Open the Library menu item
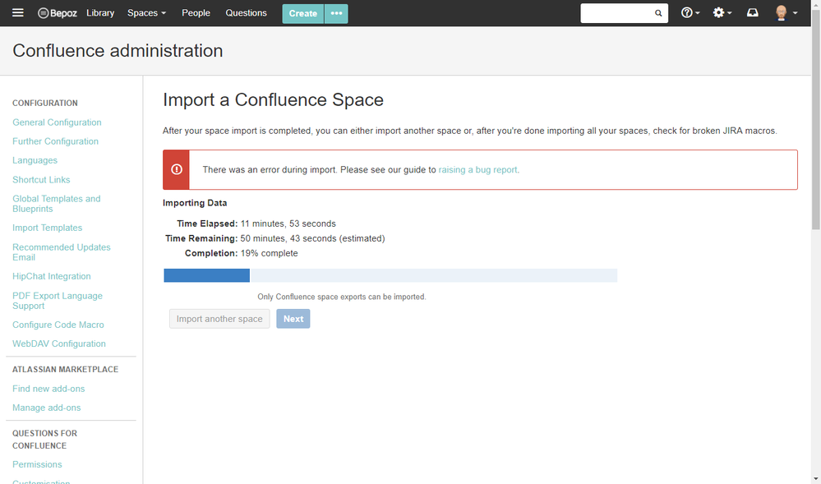 [100, 13]
